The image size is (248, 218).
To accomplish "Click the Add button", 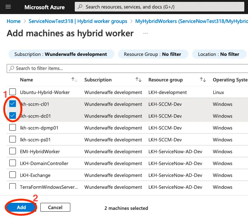I will click(x=21, y=207).
